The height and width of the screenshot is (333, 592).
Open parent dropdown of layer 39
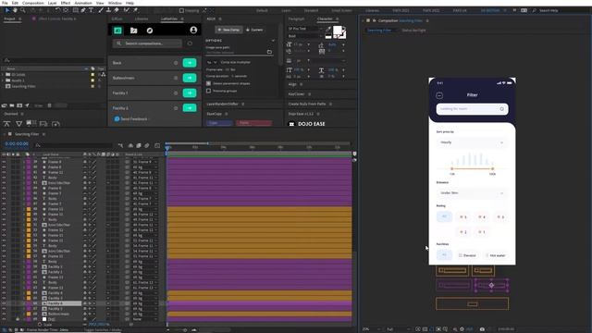click(144, 162)
